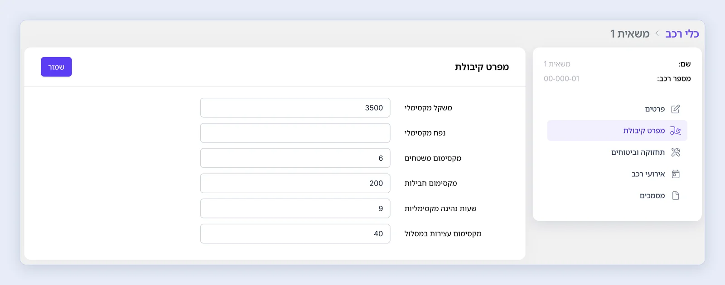Image resolution: width=725 pixels, height=285 pixels.
Task: Click the מקסימום עצירות במסלול label
Action: tap(443, 234)
